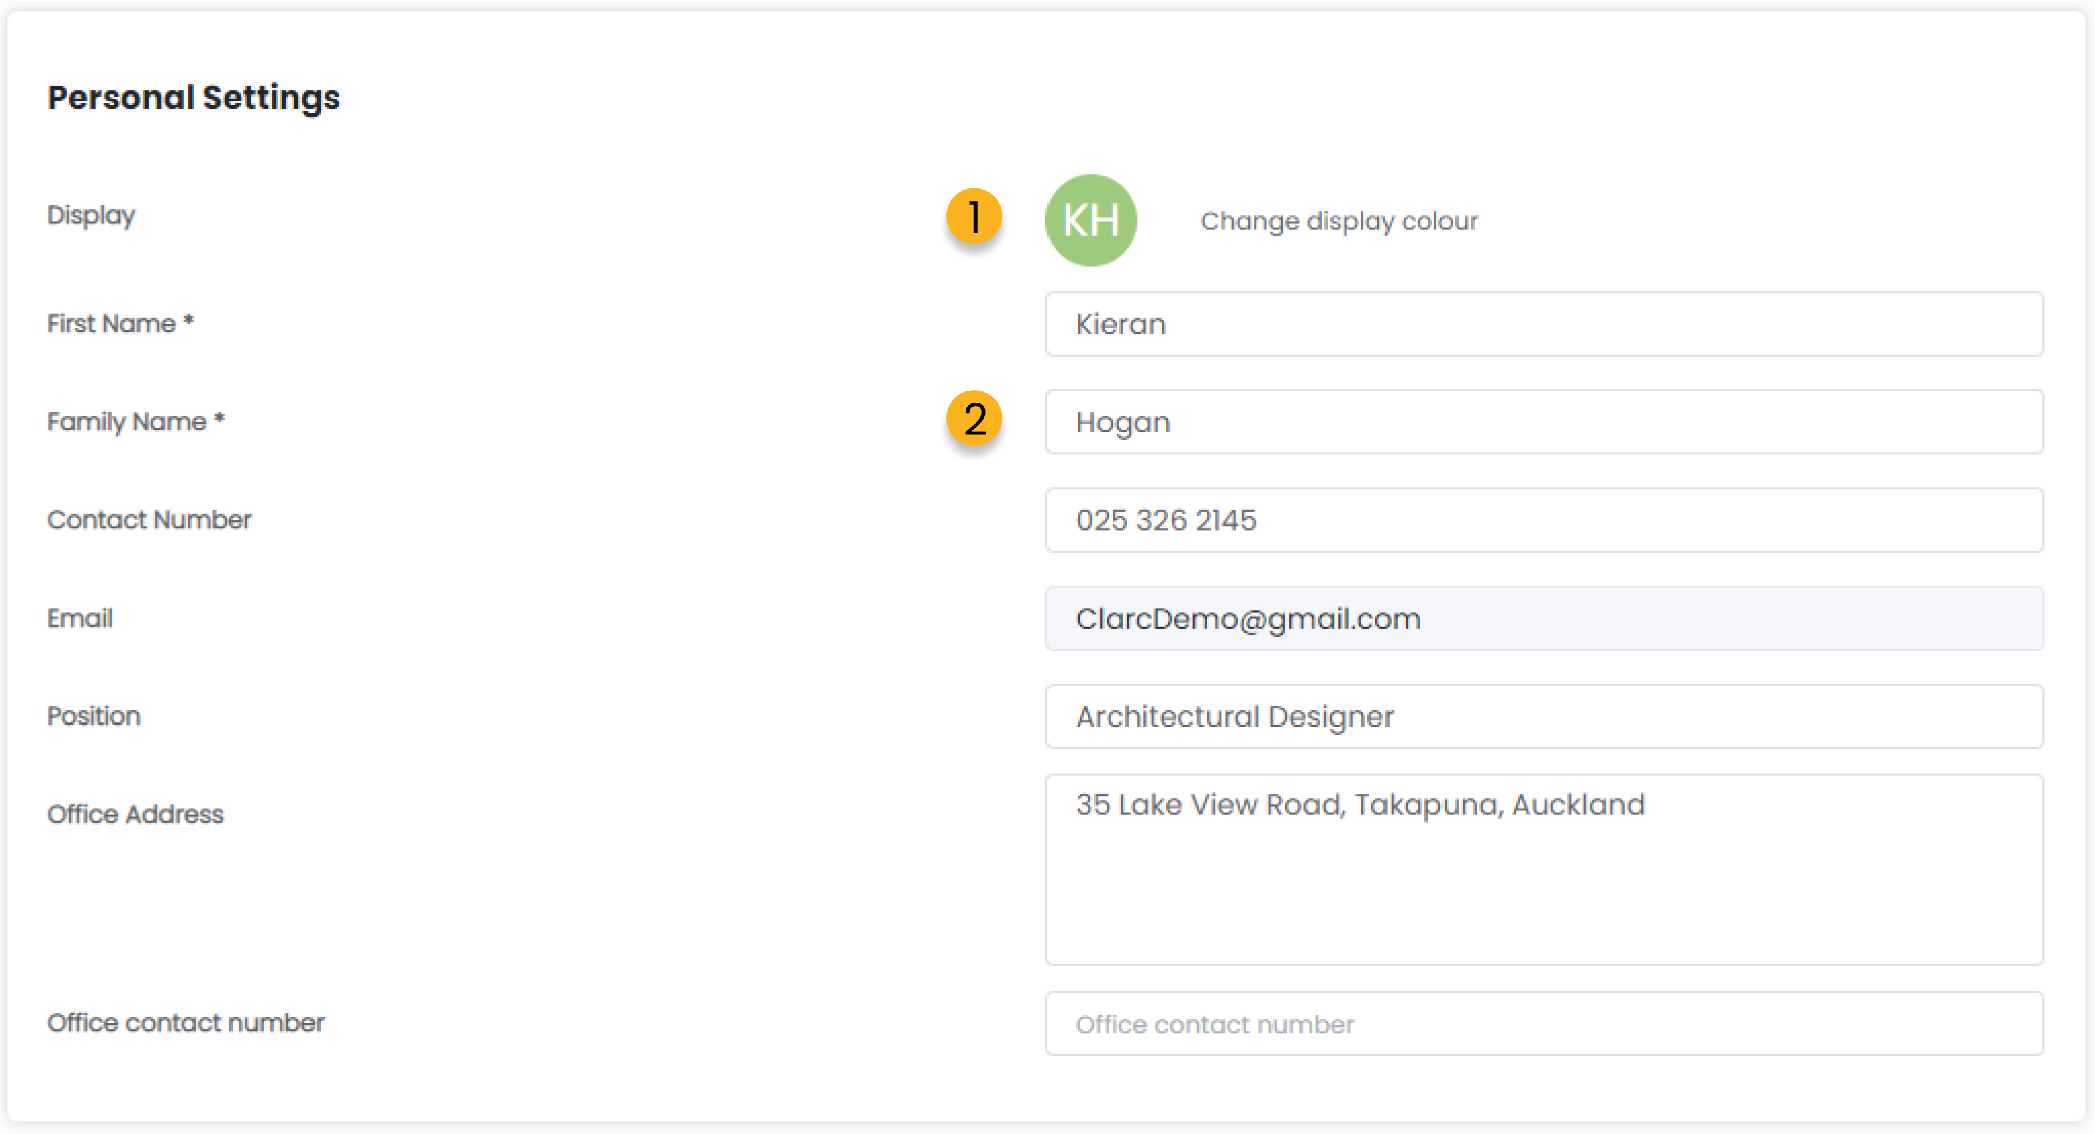The height and width of the screenshot is (1134, 2095).
Task: Select the Family Name field with Hogan
Action: tap(1544, 422)
